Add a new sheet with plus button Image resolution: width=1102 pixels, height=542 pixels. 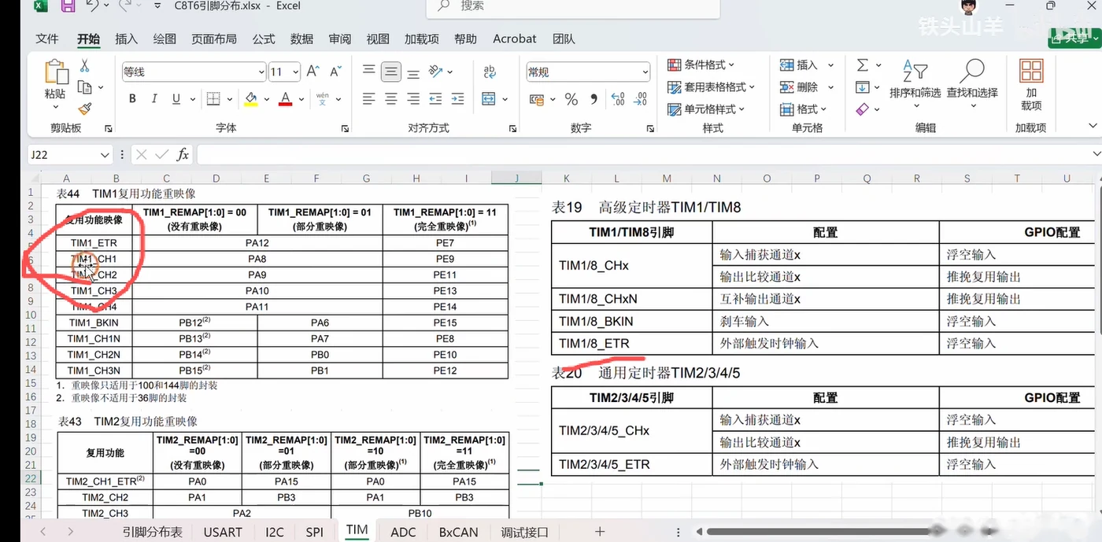(600, 532)
